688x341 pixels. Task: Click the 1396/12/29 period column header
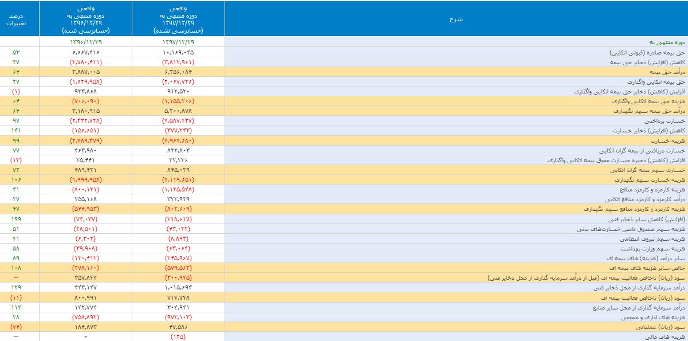[x=86, y=19]
